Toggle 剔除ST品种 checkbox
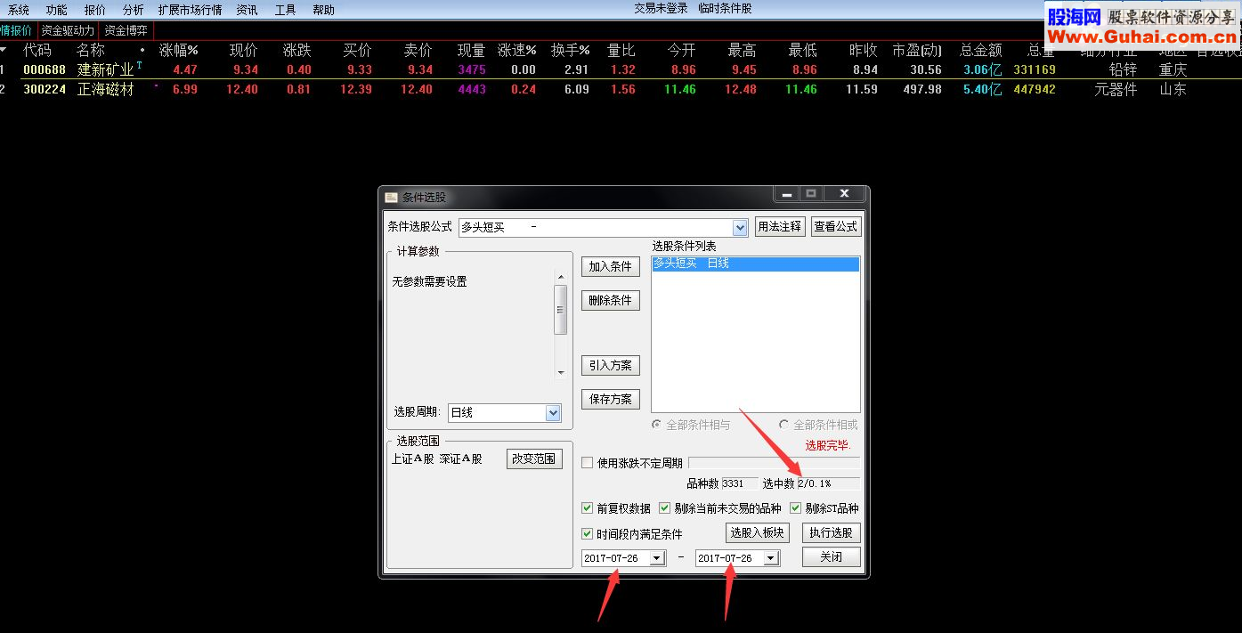Image resolution: width=1242 pixels, height=633 pixels. tap(796, 508)
